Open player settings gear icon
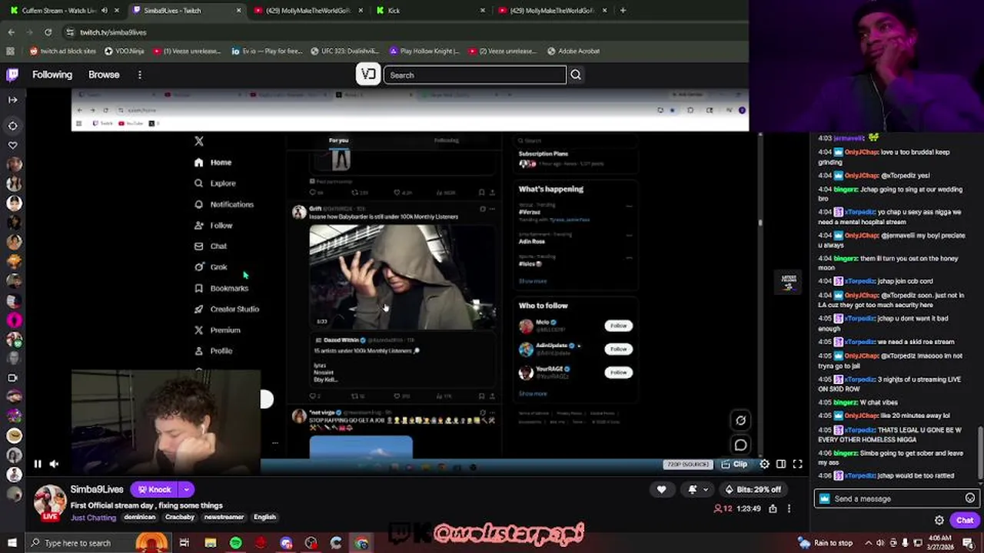Image resolution: width=984 pixels, height=553 pixels. click(764, 464)
